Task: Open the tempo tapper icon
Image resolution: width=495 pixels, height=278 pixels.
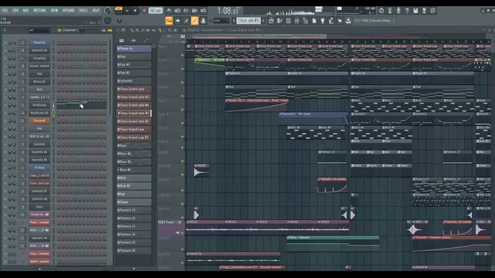Action: coord(331,21)
